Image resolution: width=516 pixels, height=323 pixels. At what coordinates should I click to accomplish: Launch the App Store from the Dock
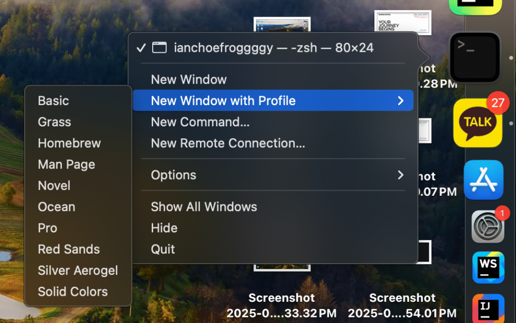[483, 180]
